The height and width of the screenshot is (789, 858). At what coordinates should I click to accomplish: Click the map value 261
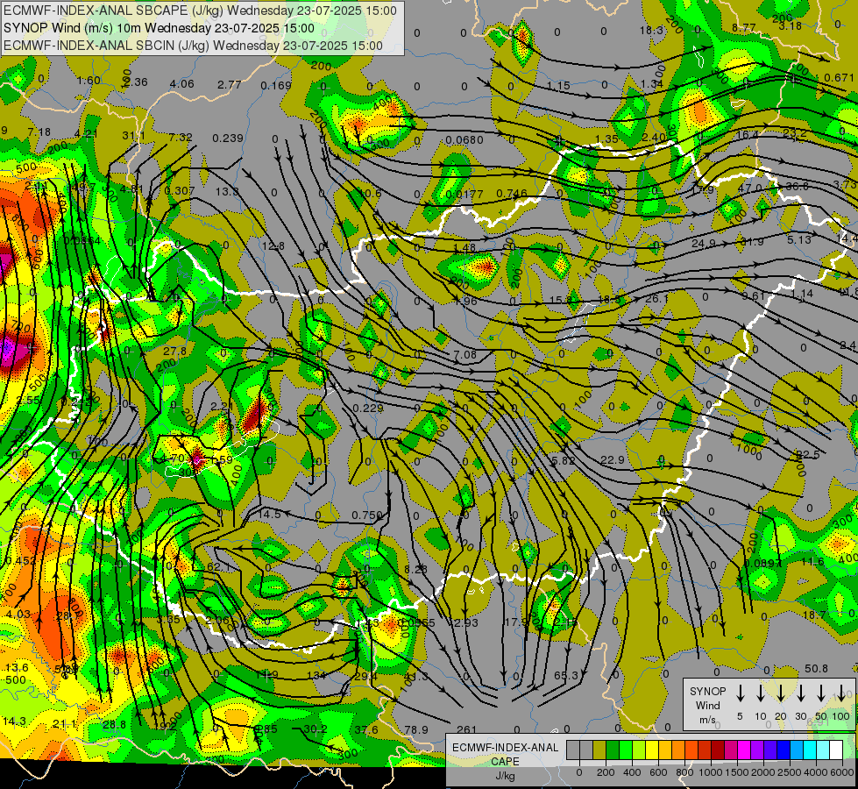pos(466,729)
